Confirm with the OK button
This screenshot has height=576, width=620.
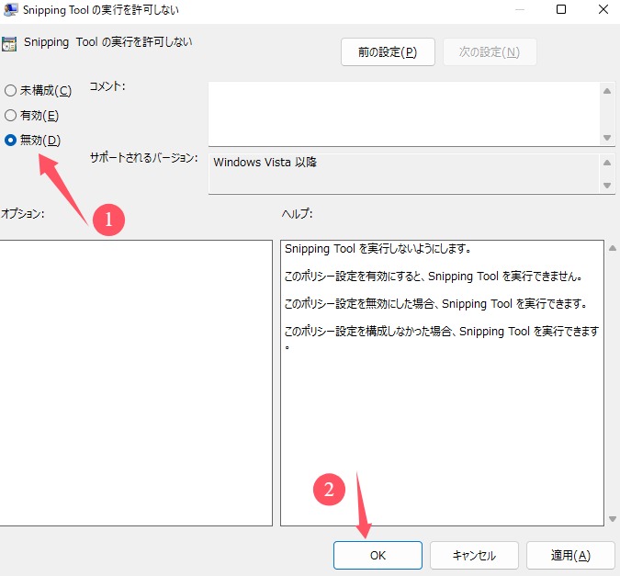(378, 555)
